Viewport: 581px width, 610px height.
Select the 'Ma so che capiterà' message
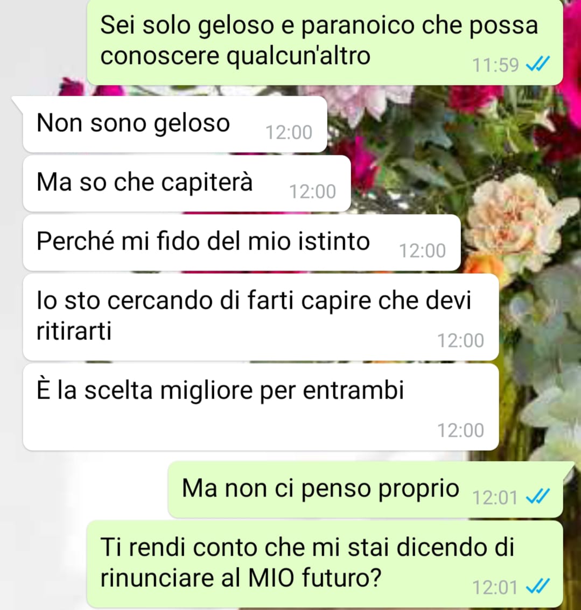187,183
